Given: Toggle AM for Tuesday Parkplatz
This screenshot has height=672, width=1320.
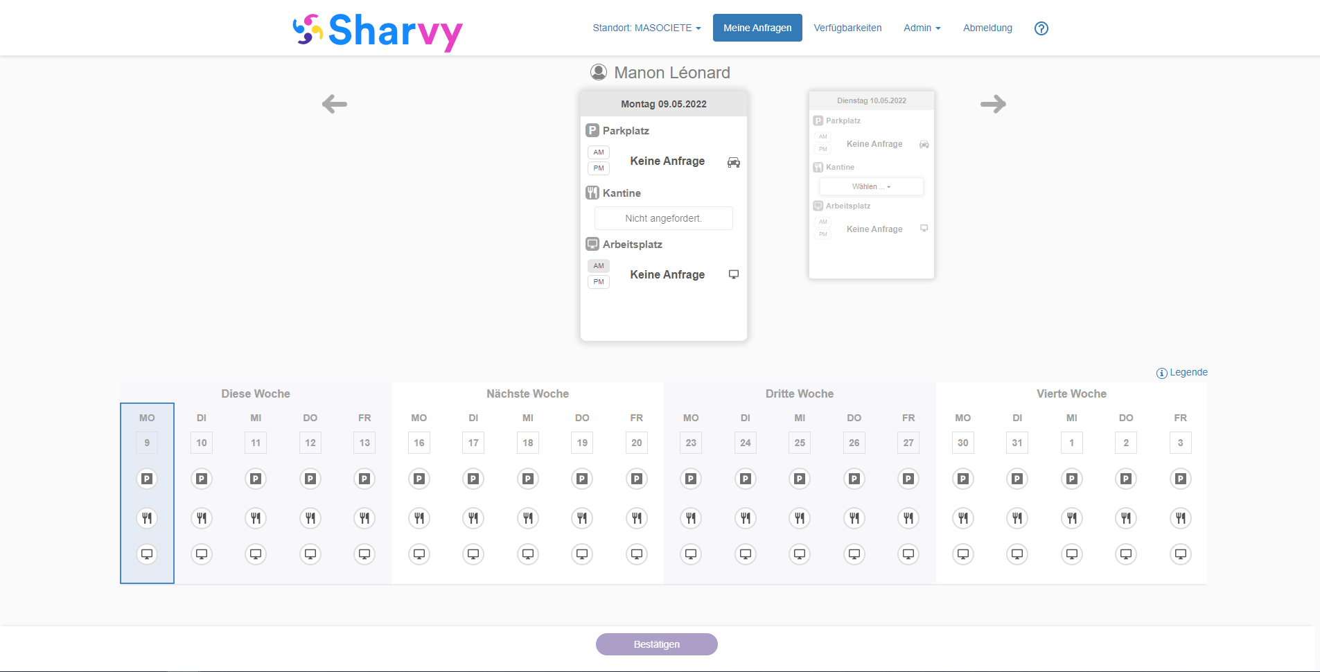Looking at the screenshot, I should [x=823, y=136].
